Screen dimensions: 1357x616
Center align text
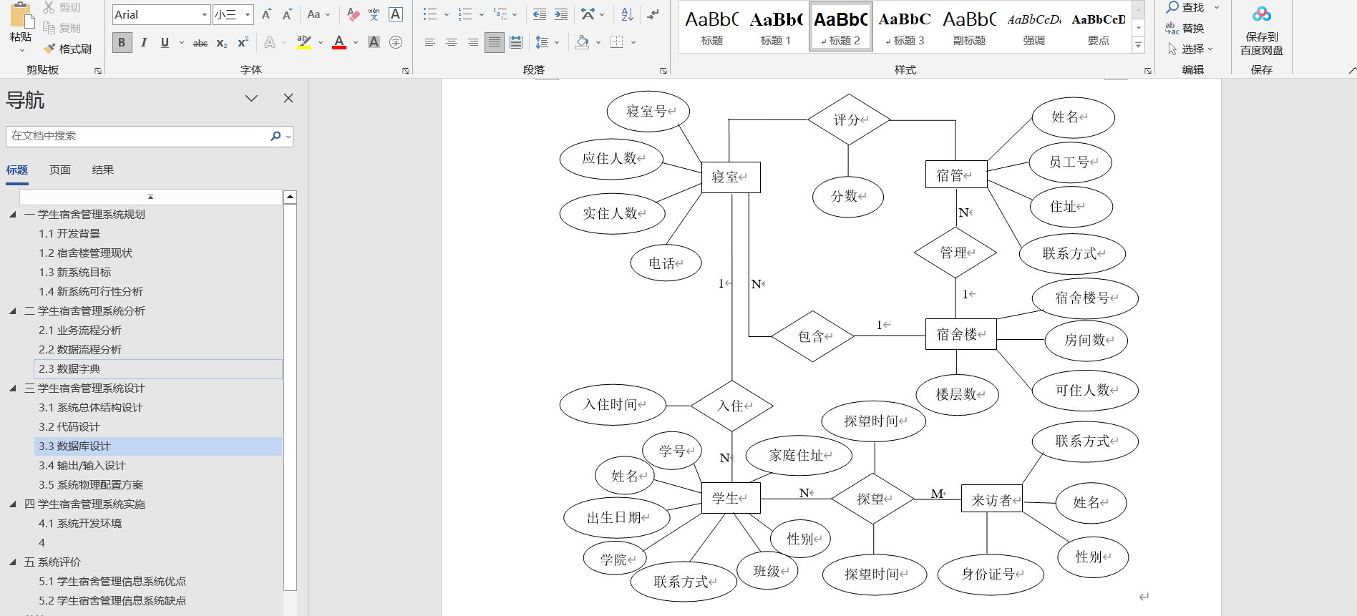pos(451,42)
